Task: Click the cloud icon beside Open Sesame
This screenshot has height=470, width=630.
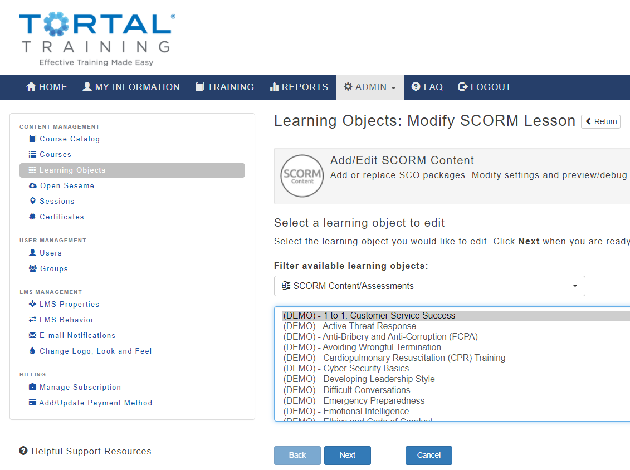Action: tap(33, 185)
